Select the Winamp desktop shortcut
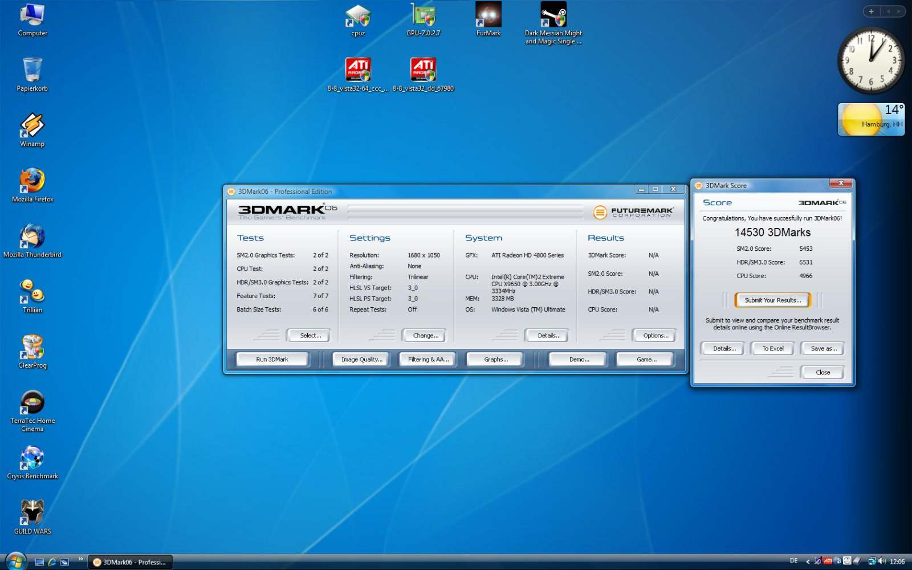Screen dimensions: 912x570 [x=32, y=130]
